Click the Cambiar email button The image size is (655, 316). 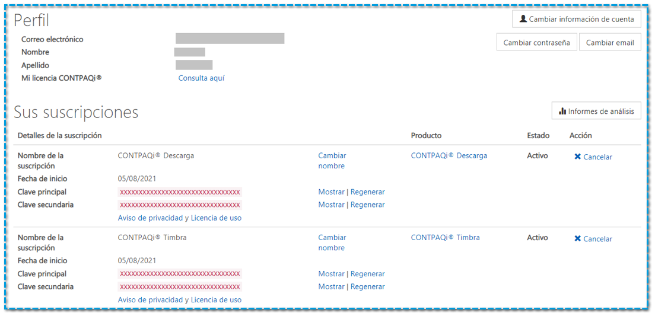point(610,43)
